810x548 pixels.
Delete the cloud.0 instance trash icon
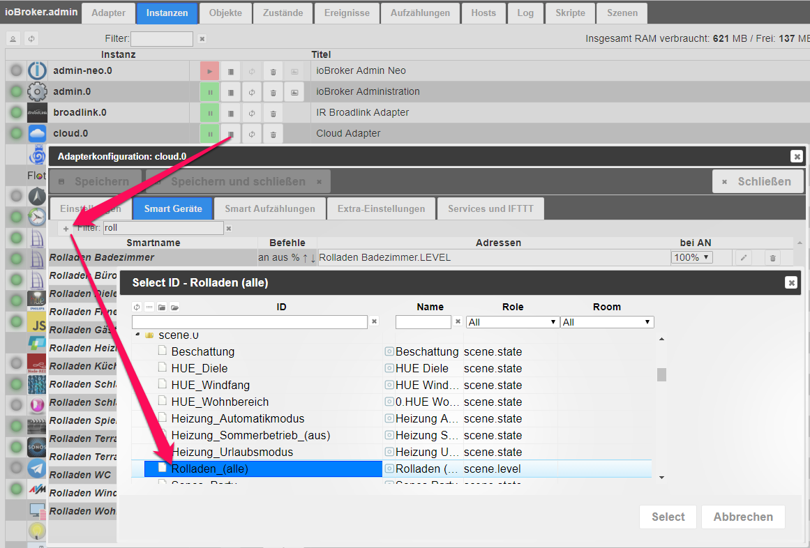tap(273, 134)
